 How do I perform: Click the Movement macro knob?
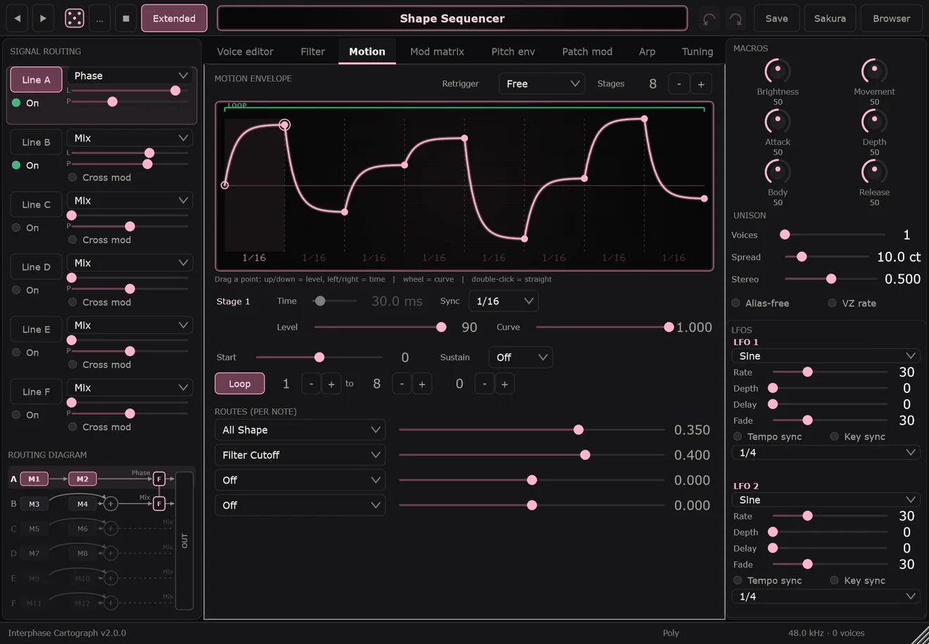(874, 71)
